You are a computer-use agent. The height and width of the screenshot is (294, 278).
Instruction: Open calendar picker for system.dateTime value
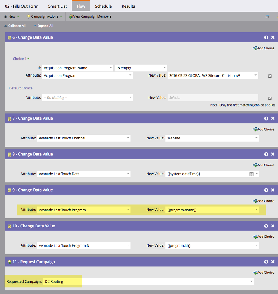click(x=252, y=174)
